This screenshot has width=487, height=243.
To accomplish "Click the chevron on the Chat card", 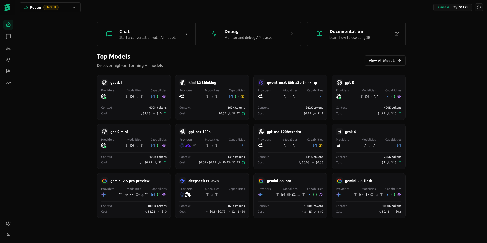I will pos(187,34).
